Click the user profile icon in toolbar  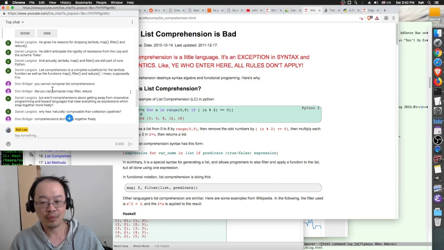coord(386,18)
